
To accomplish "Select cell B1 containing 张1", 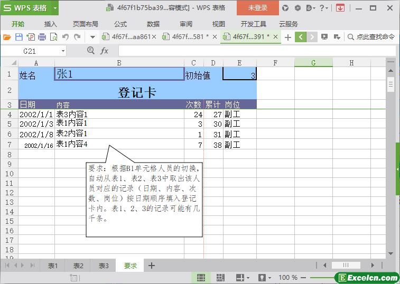I will pyautogui.click(x=119, y=74).
